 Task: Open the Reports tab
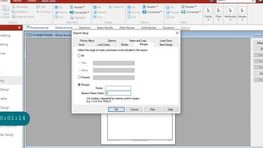point(185,28)
